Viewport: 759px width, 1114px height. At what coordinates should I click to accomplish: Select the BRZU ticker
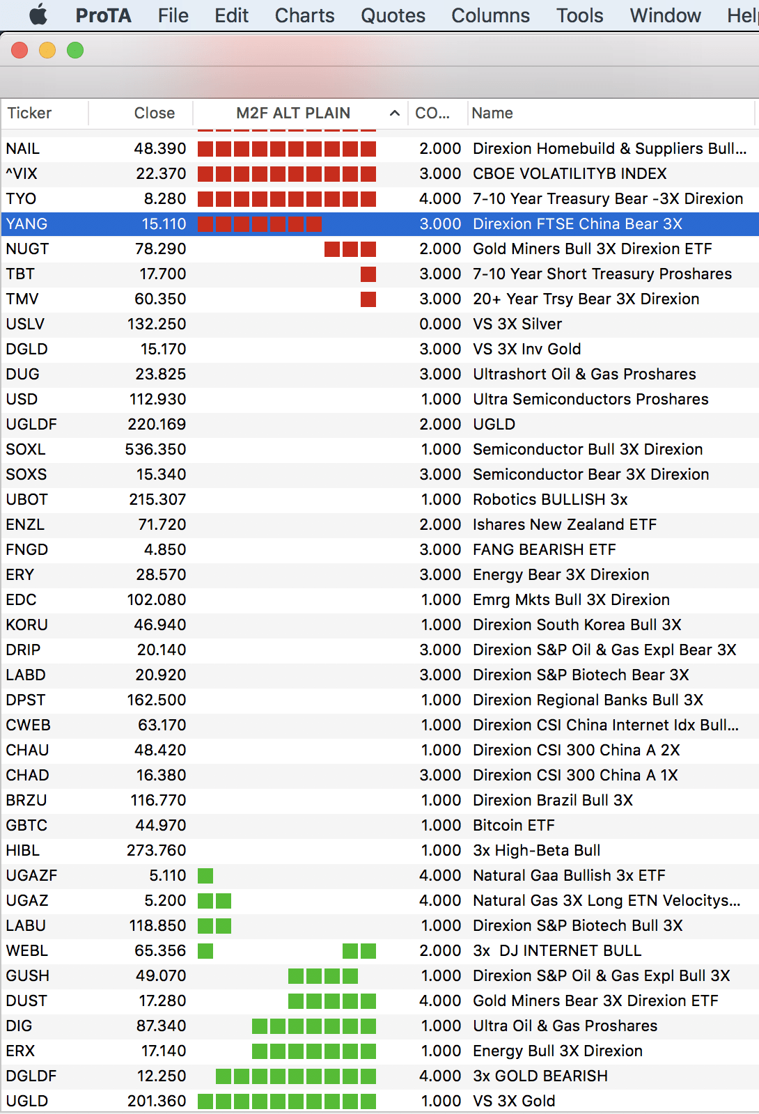(x=26, y=800)
